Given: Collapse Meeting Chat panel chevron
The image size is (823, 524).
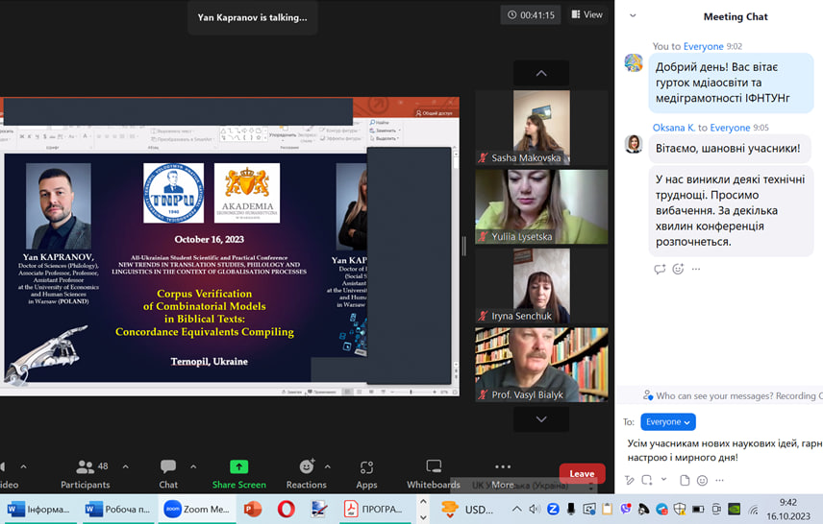Looking at the screenshot, I should pyautogui.click(x=633, y=15).
